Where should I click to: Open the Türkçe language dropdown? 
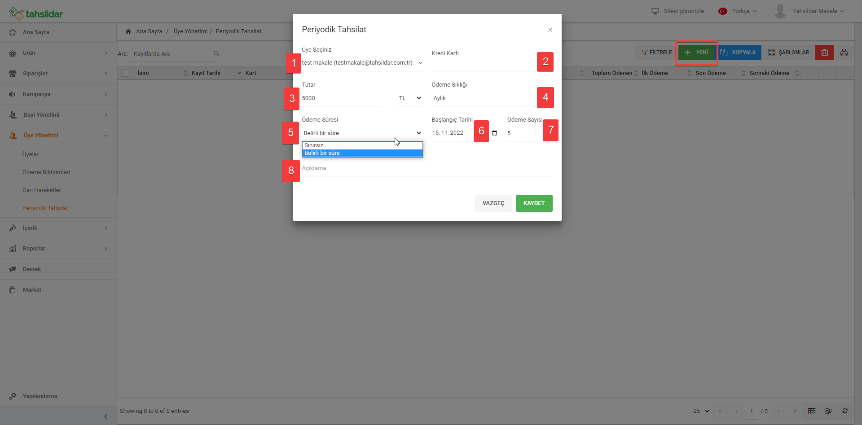pos(738,11)
